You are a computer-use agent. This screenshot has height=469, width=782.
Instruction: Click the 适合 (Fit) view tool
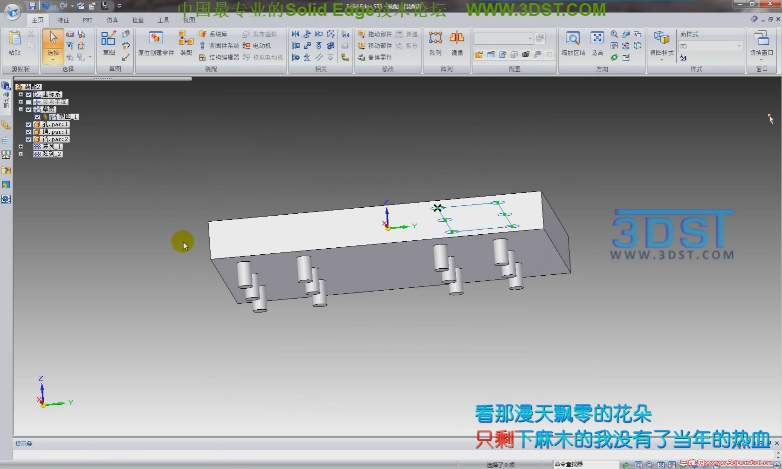click(597, 43)
